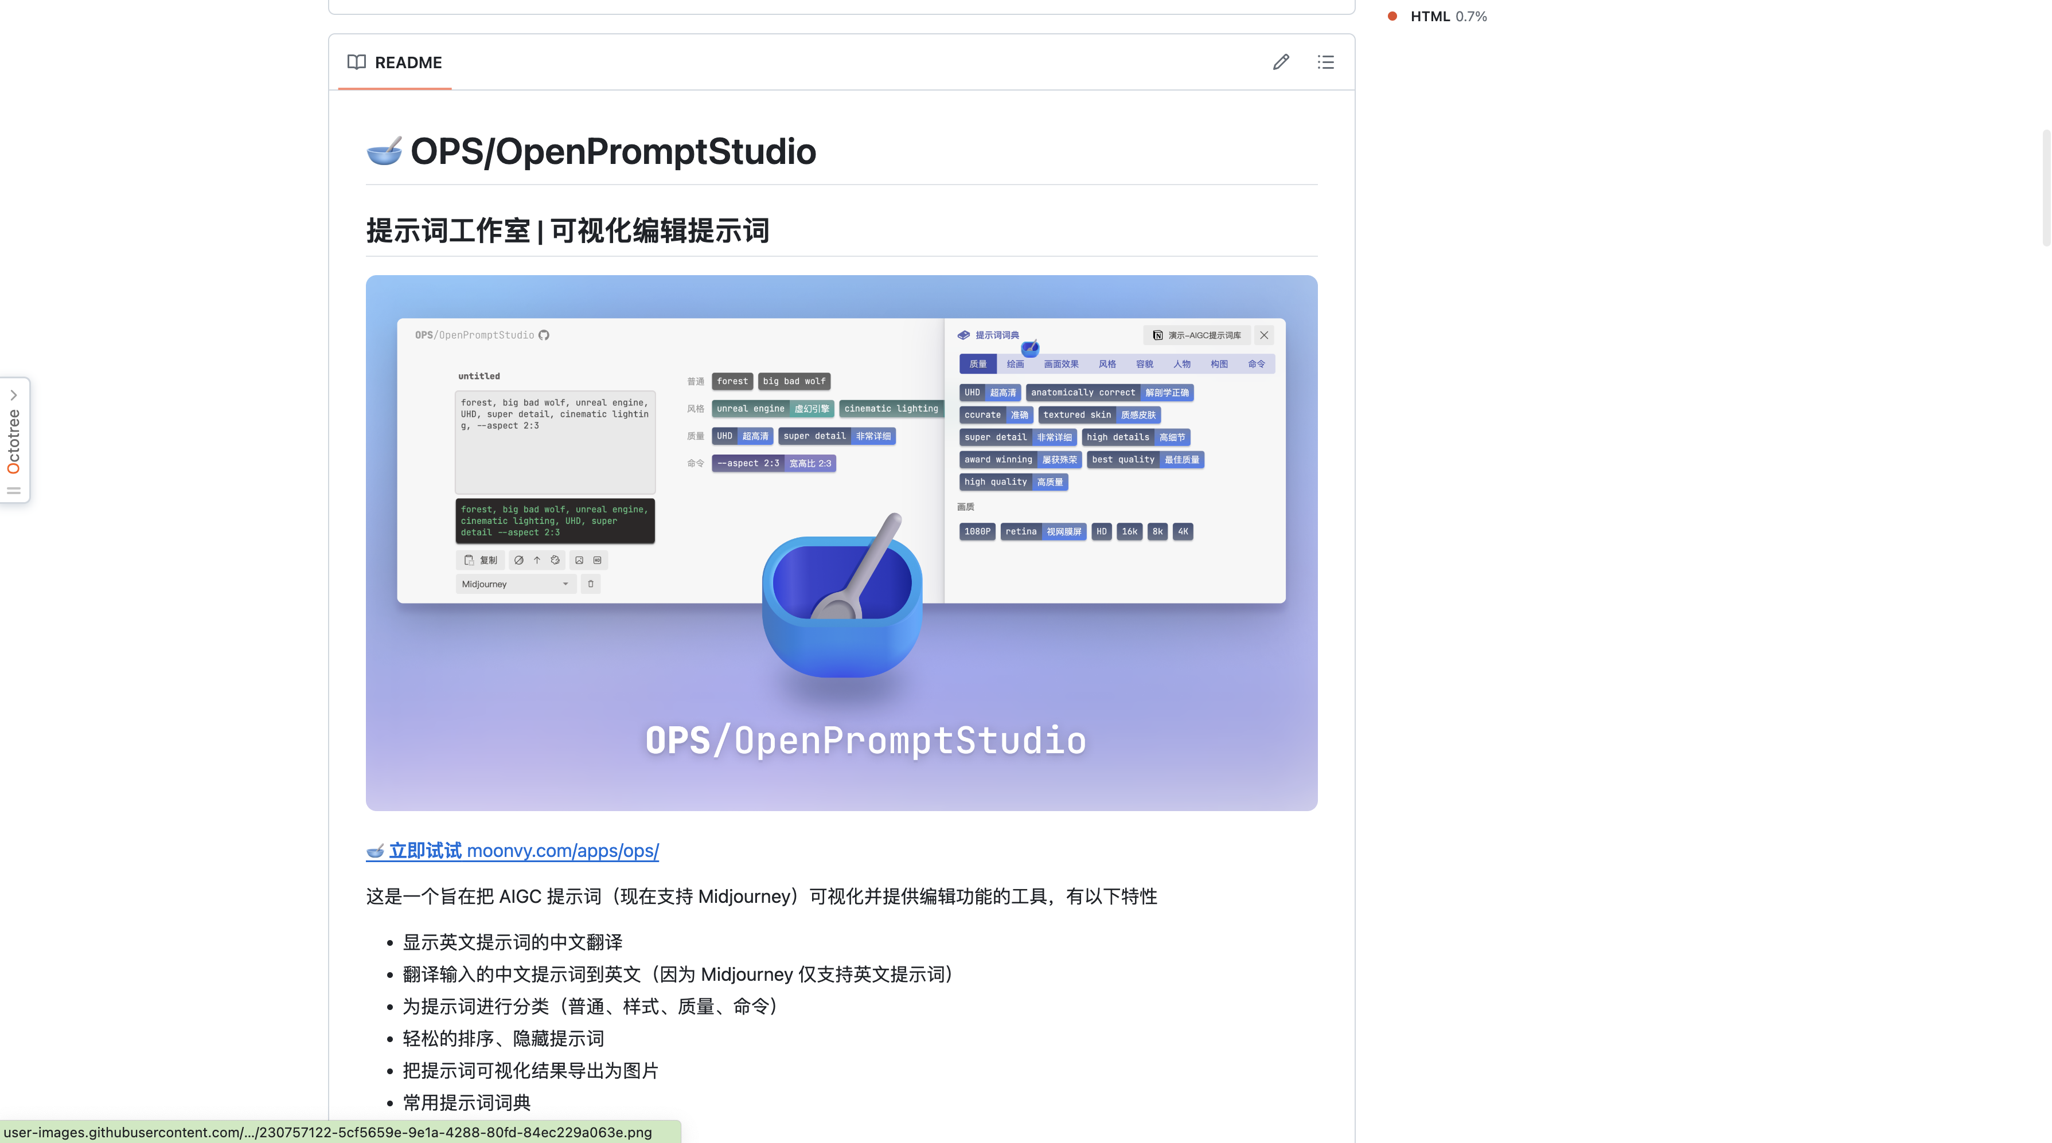The height and width of the screenshot is (1143, 2052).
Task: Click the Octotree drag handle lines icon
Action: [14, 491]
